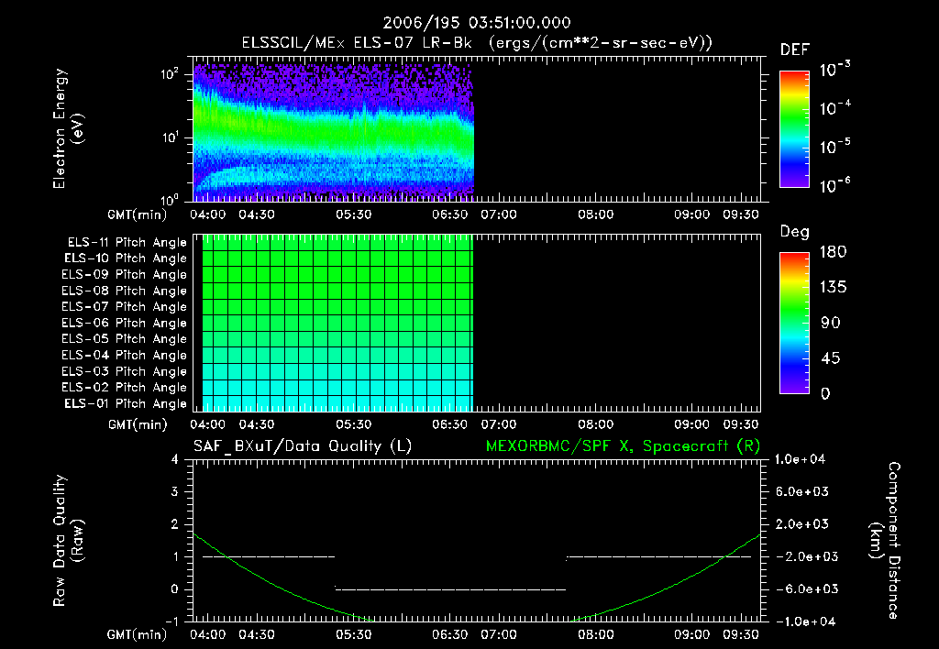Click the 135 degree scale value
Screen dimensions: 939x649
tap(833, 288)
